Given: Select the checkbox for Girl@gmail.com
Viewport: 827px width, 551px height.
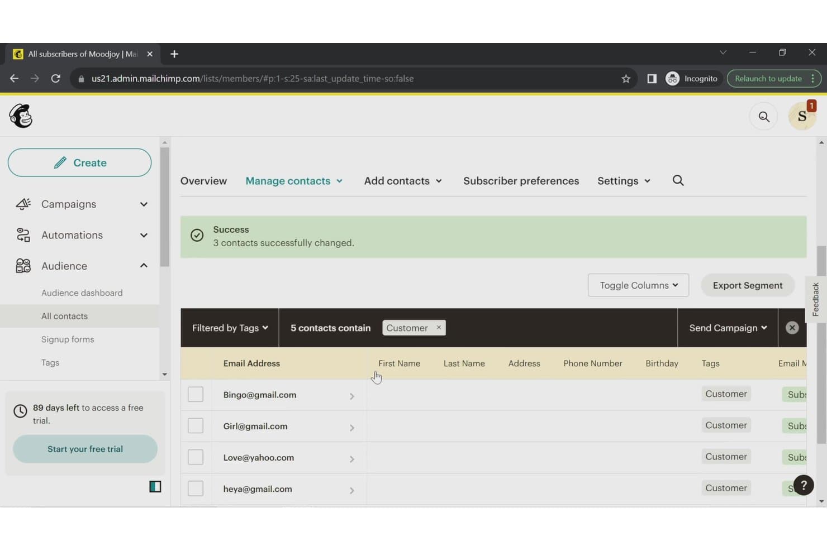Looking at the screenshot, I should click(196, 425).
